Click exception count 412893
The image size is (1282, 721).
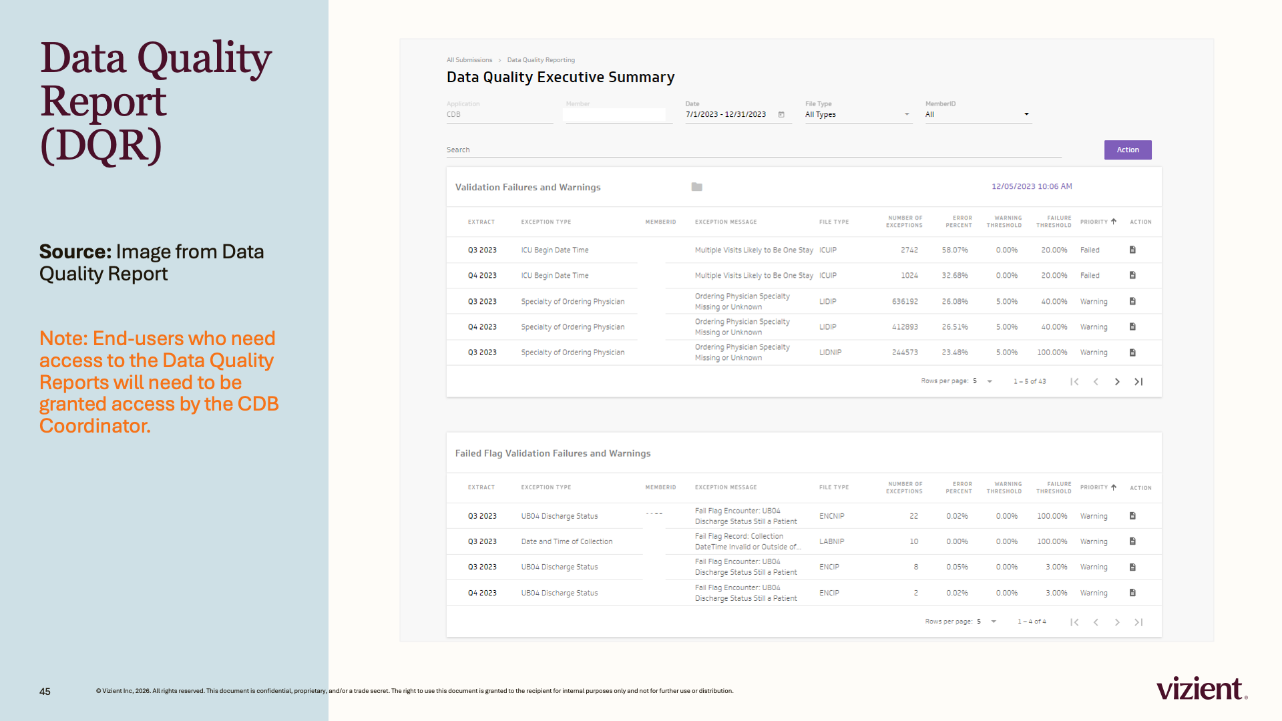pyautogui.click(x=905, y=327)
